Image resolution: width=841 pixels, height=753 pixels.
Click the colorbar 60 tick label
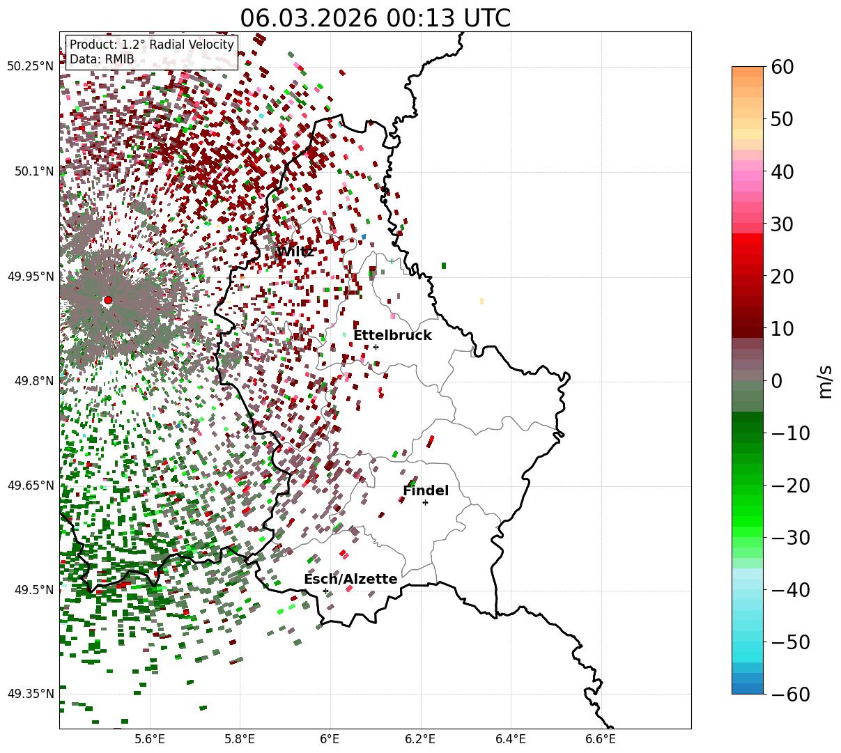pos(782,67)
